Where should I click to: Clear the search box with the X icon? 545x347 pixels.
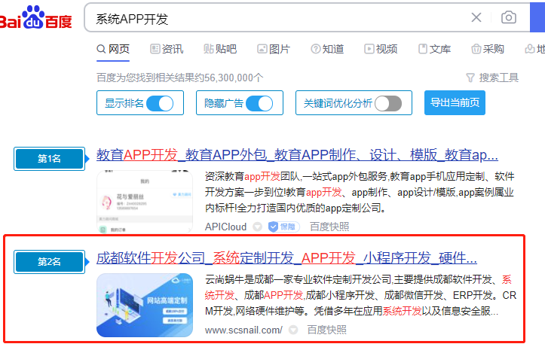point(476,17)
